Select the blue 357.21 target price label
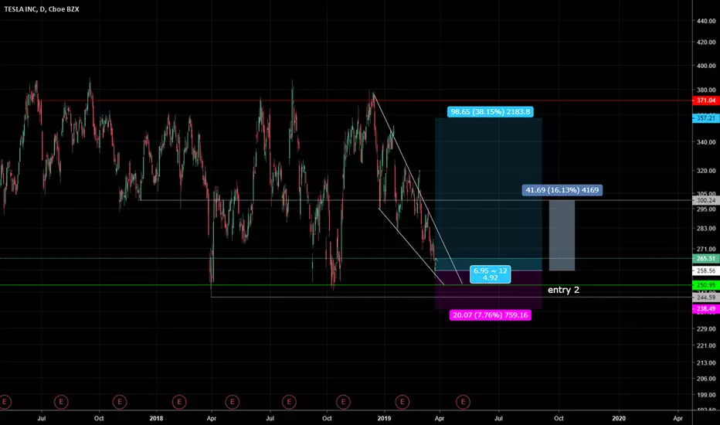 706,118
